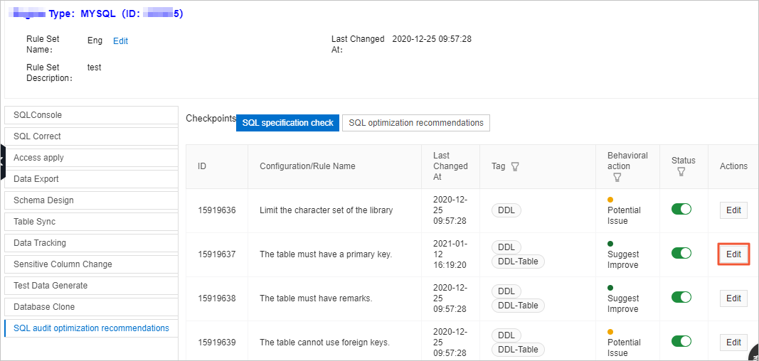The image size is (759, 361).
Task: Select SQL audit optimization recommendations item
Action: 91,328
